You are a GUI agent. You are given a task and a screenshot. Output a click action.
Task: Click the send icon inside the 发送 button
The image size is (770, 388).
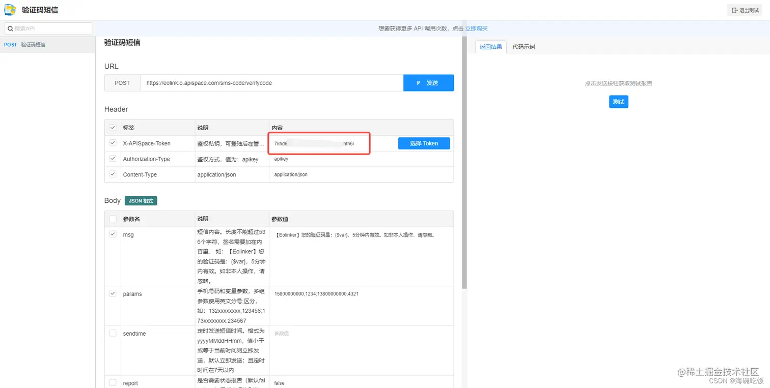click(x=419, y=82)
